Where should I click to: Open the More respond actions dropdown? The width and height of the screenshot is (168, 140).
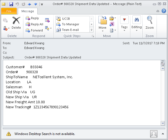pyautogui.click(x=48, y=28)
